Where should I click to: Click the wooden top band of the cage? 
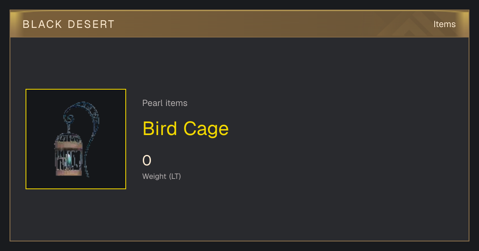[x=68, y=146]
